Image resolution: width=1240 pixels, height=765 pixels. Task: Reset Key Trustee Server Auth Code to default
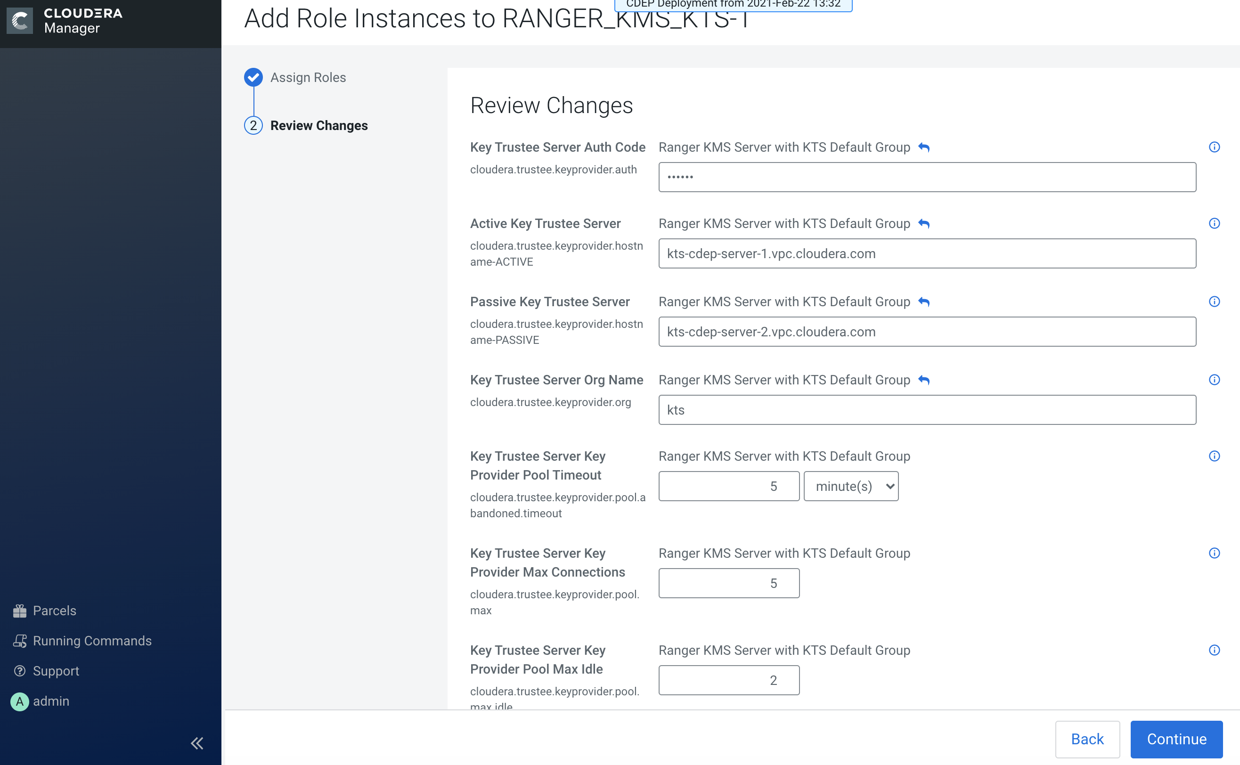924,147
